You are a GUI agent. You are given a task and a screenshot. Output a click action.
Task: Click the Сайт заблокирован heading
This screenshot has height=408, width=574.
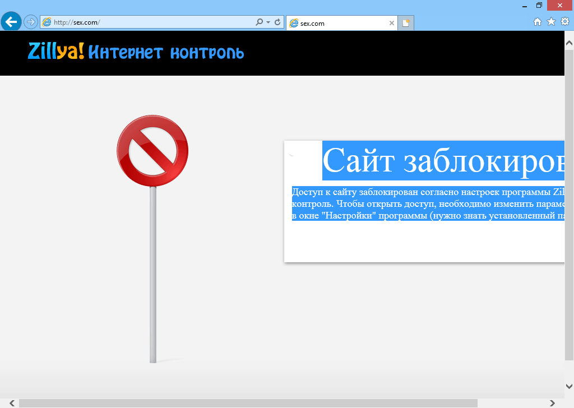tap(443, 160)
